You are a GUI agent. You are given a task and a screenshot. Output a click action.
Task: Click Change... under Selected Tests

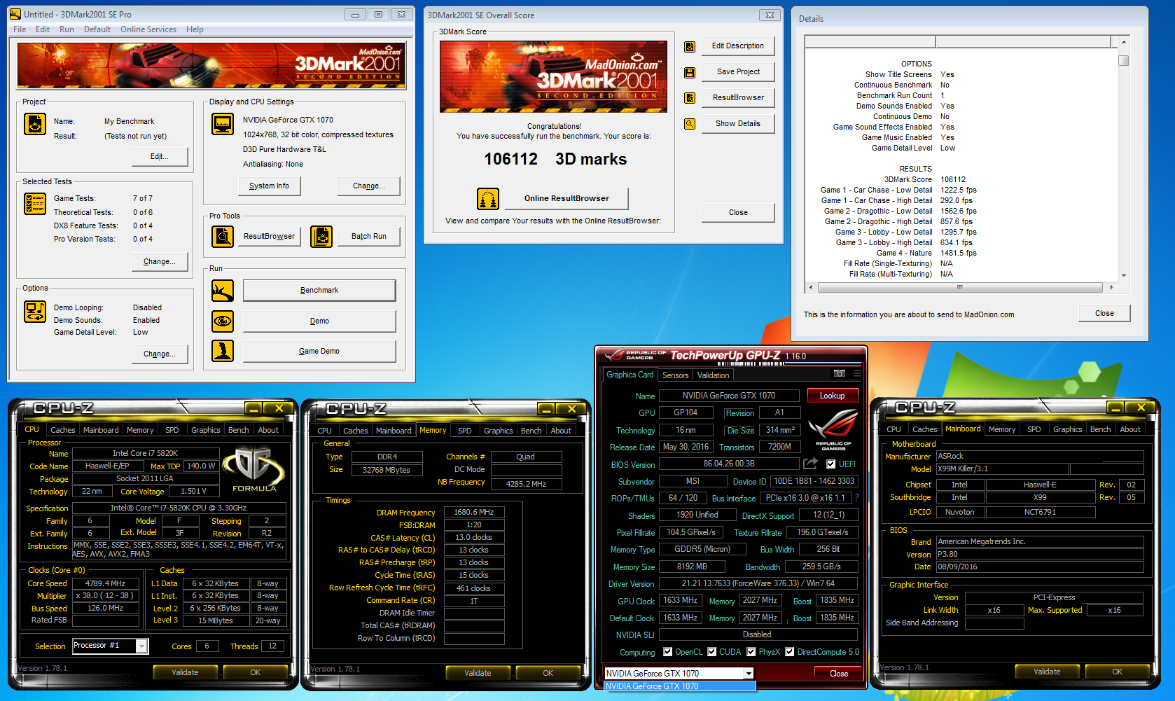pyautogui.click(x=160, y=261)
